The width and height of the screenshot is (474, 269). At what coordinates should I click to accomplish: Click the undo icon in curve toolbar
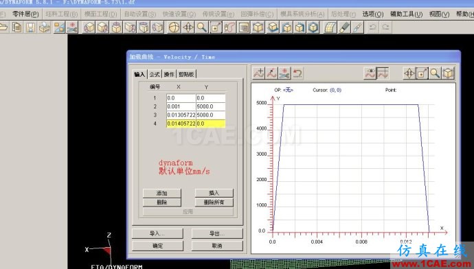tap(297, 73)
